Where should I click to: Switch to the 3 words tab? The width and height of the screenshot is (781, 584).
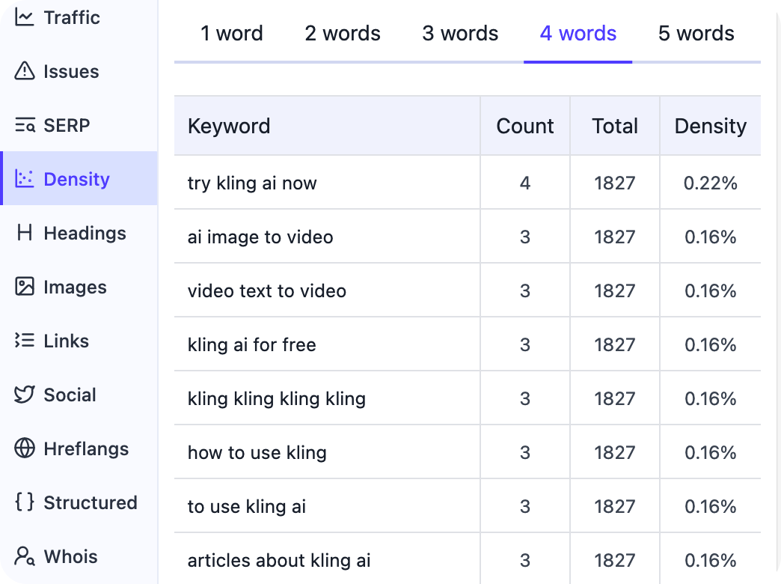tap(460, 34)
